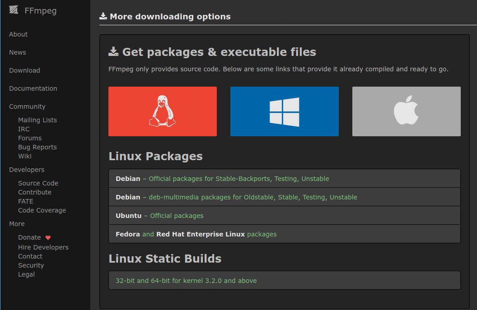This screenshot has width=477, height=310.
Task: Open the FFmpeg home title link
Action: [x=41, y=11]
